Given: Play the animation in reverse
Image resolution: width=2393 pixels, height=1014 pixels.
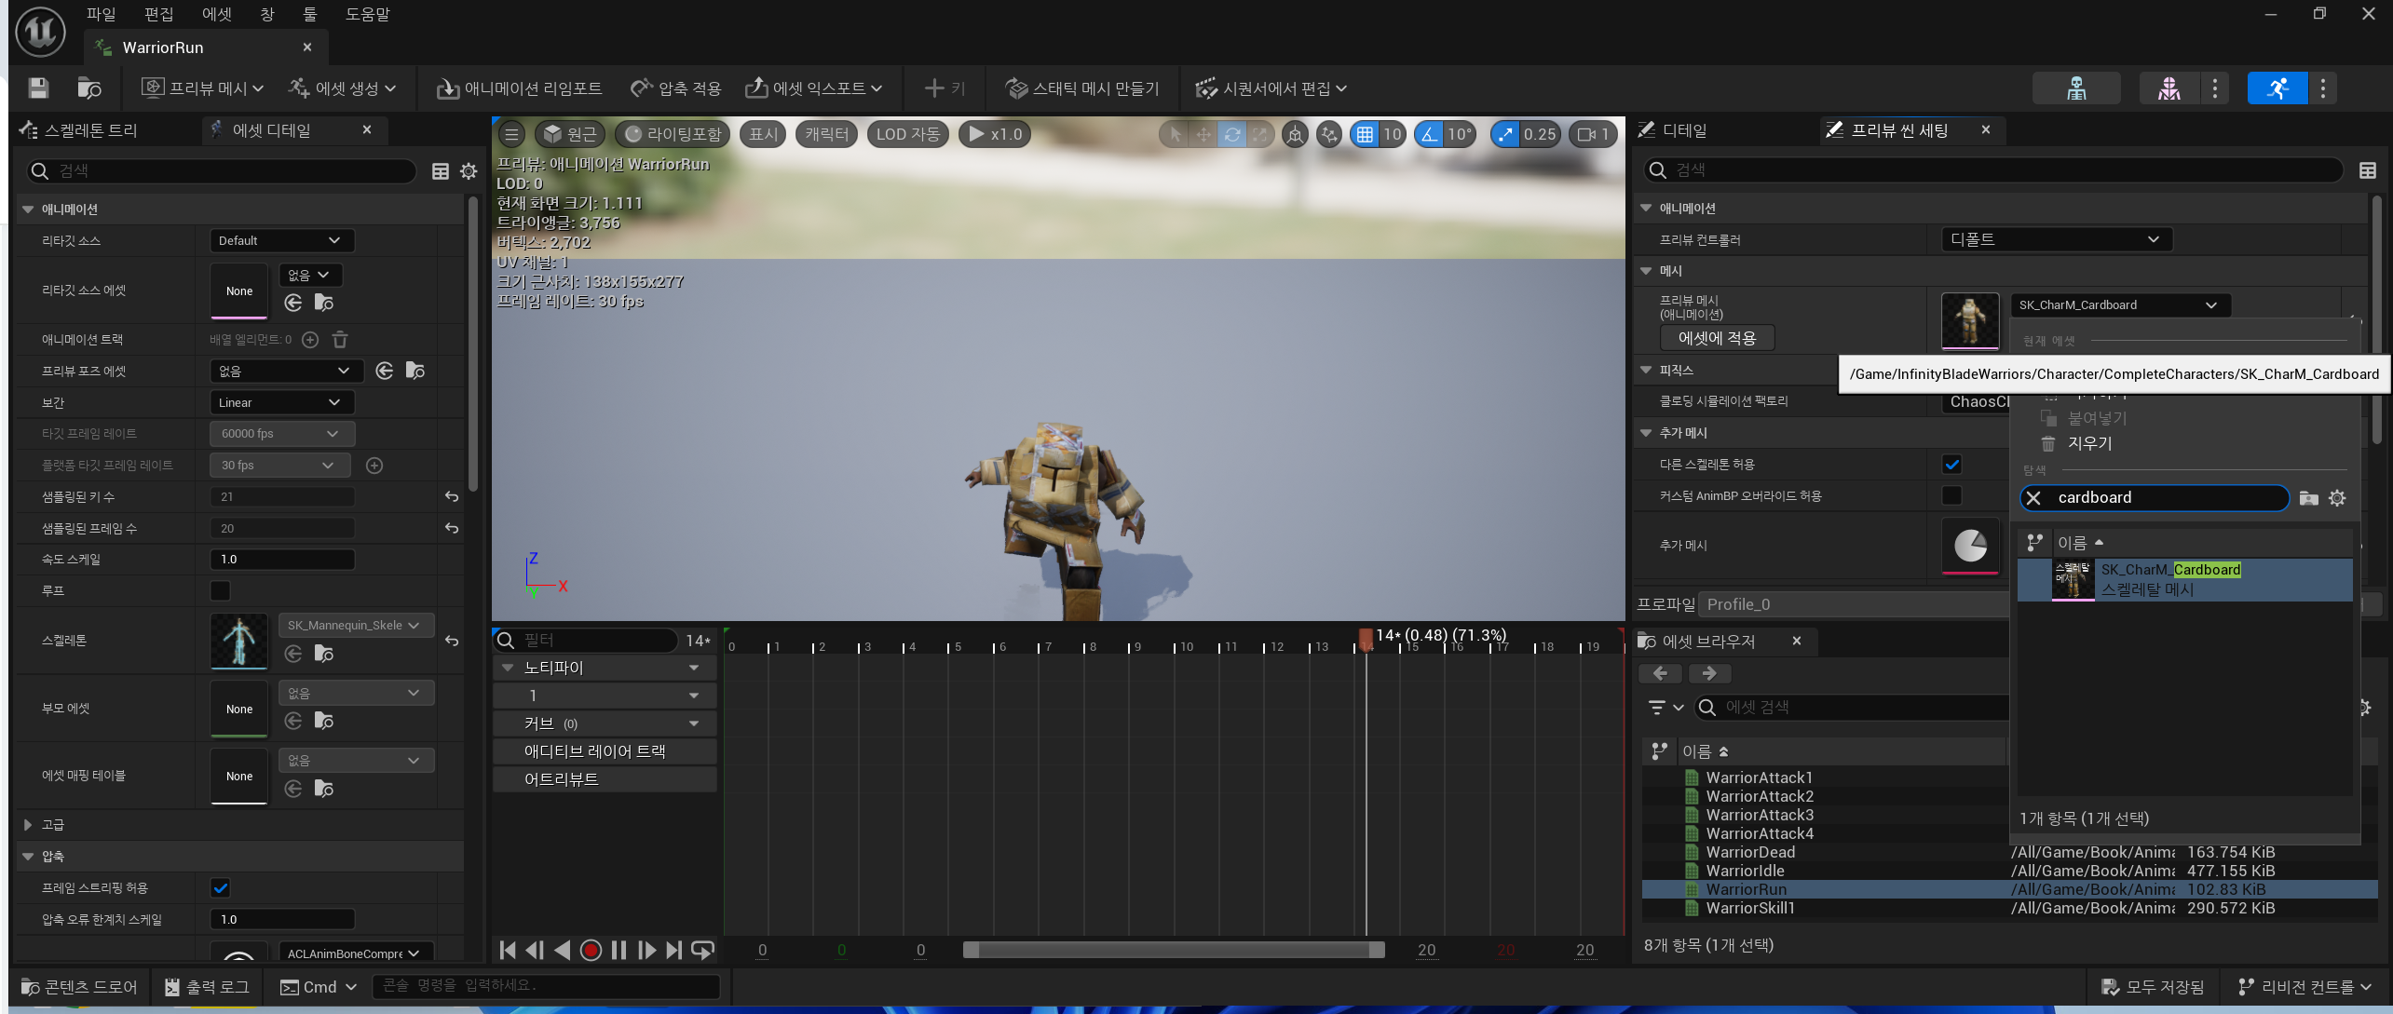Looking at the screenshot, I should point(562,950).
